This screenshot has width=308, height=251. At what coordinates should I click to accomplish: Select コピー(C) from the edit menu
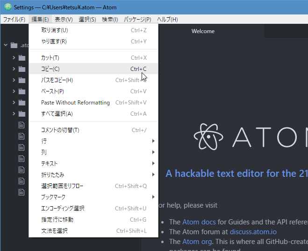pyautogui.click(x=50, y=69)
